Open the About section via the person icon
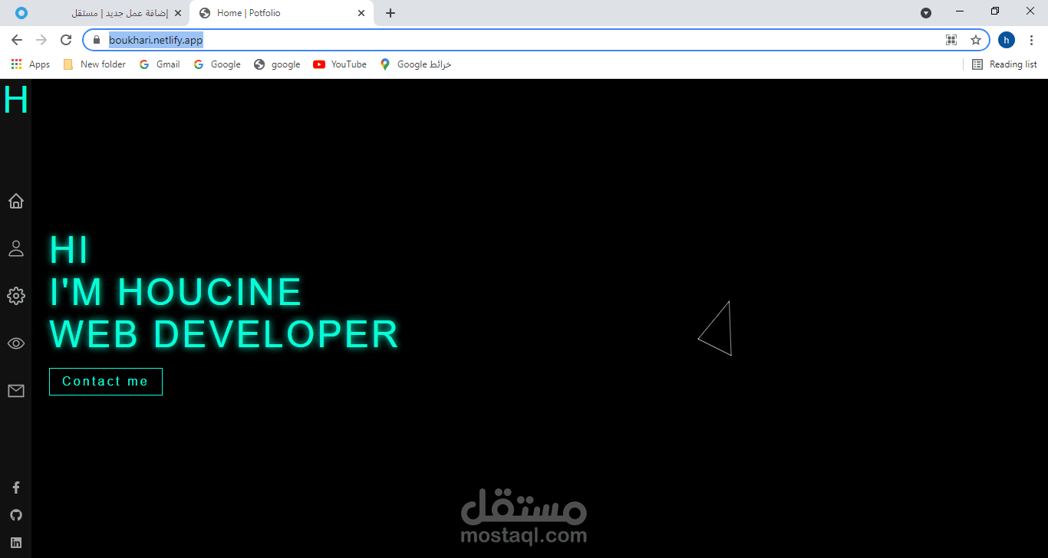1048x558 pixels. point(16,248)
